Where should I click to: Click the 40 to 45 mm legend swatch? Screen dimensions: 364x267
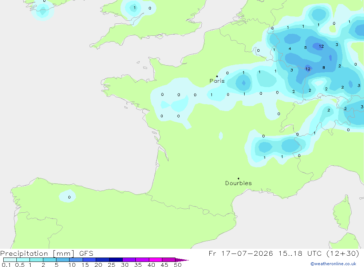155,260
